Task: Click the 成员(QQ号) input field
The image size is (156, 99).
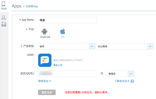Action: pyautogui.click(x=67, y=74)
